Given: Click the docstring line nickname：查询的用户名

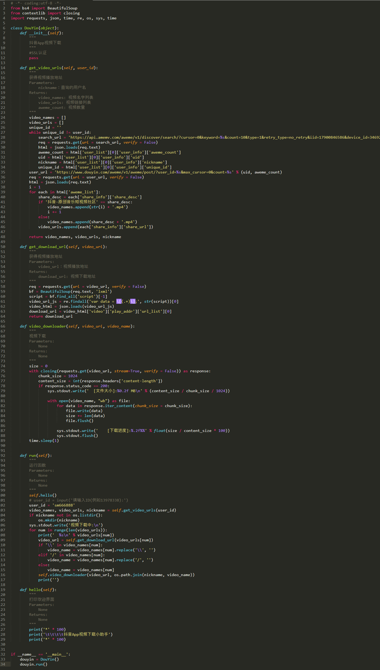Looking at the screenshot, I should 62,88.
